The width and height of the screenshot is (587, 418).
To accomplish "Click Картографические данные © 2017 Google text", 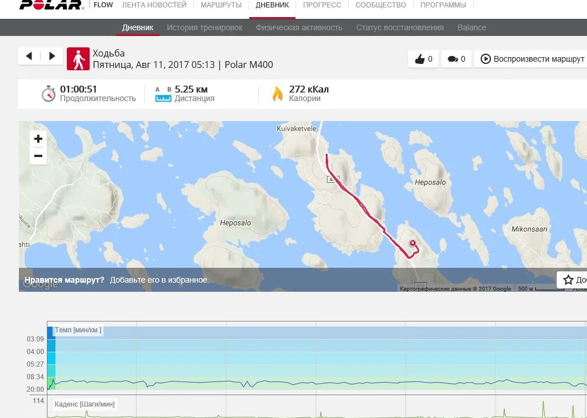I will (x=455, y=288).
